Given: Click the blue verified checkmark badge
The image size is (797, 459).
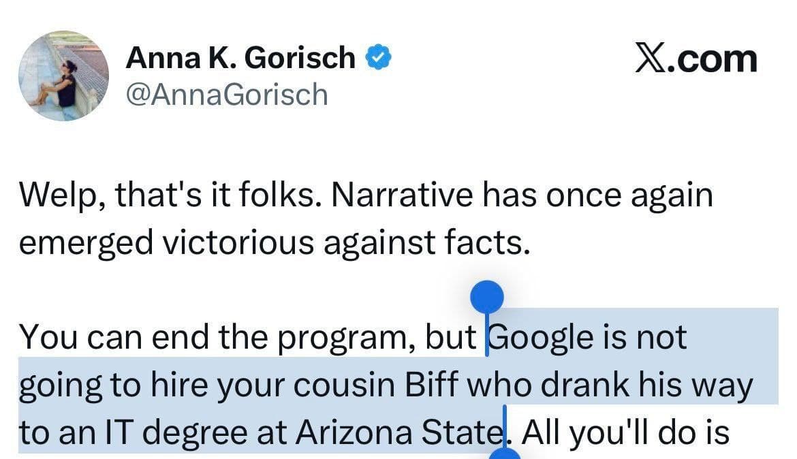Looking at the screenshot, I should 379,59.
